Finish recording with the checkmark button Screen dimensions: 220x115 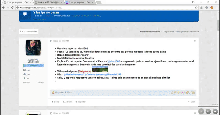215,111
